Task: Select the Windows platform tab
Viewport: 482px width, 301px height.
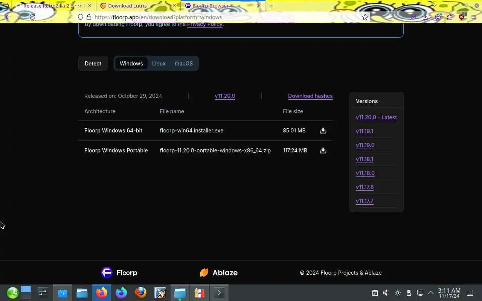Action: pos(131,64)
